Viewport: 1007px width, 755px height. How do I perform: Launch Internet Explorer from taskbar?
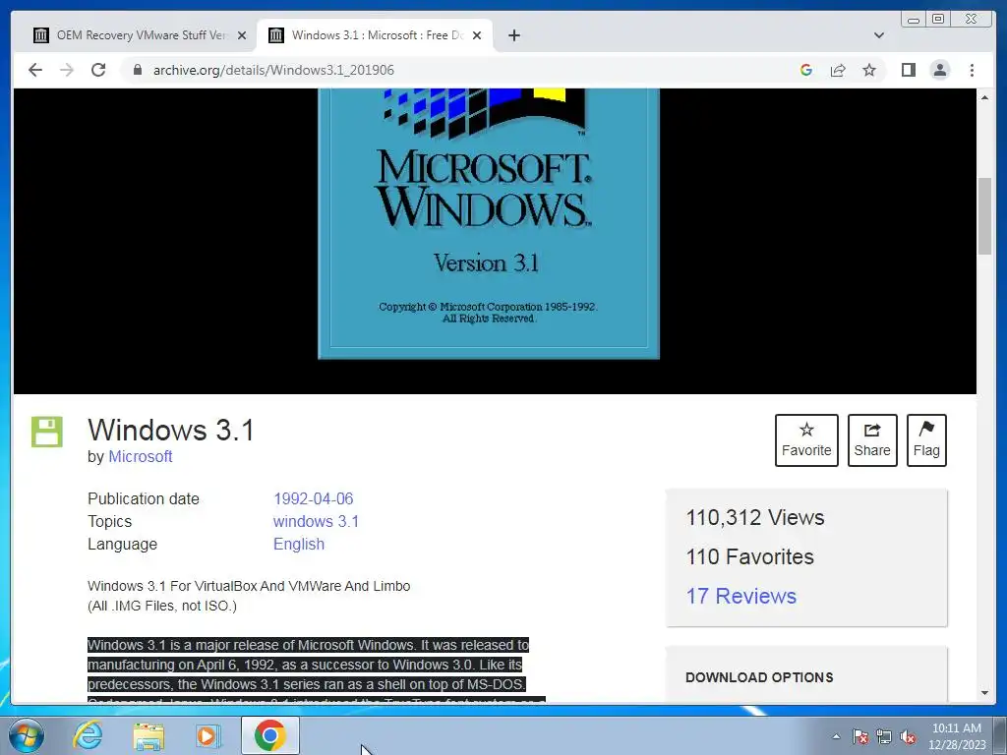pyautogui.click(x=88, y=735)
